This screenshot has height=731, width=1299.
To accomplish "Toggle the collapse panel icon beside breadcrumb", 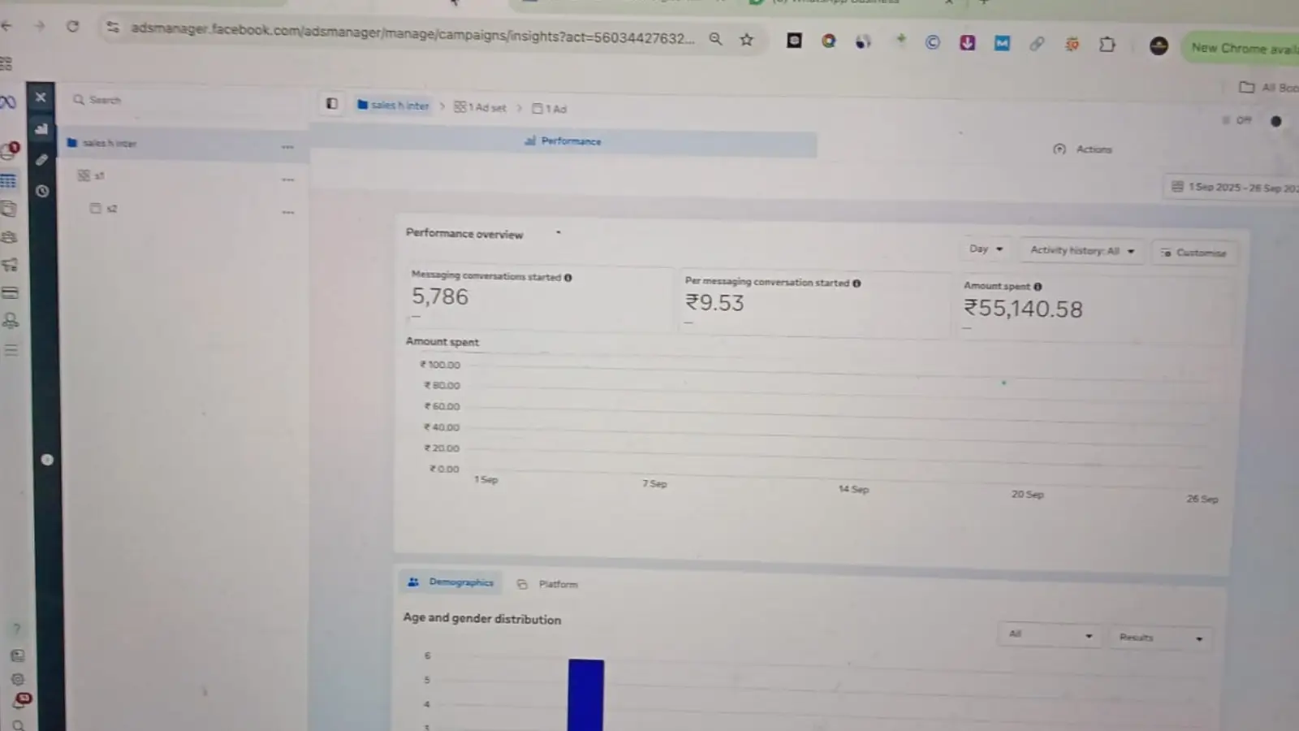I will click(x=332, y=104).
